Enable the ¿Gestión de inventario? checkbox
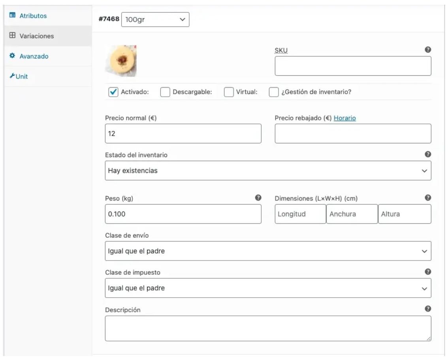Viewport: 448px width, 360px height. coord(274,92)
